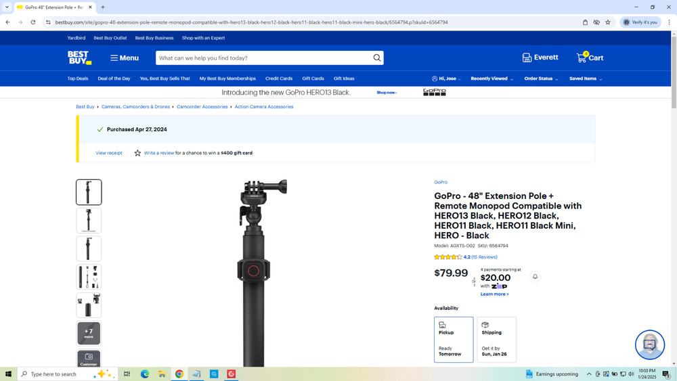This screenshot has height=381, width=677.
Task: Click the browser Forward arrow
Action: coord(20,22)
